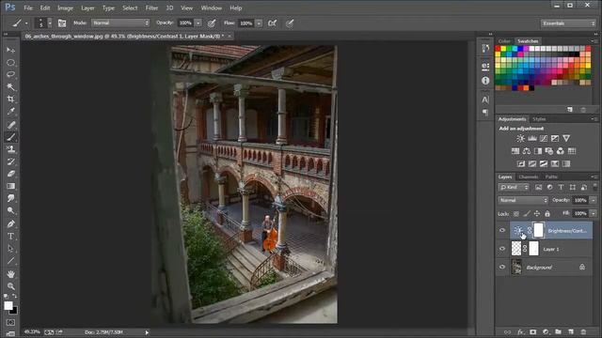The height and width of the screenshot is (338, 602).
Task: Open the layer blend mode dropdown
Action: click(523, 200)
